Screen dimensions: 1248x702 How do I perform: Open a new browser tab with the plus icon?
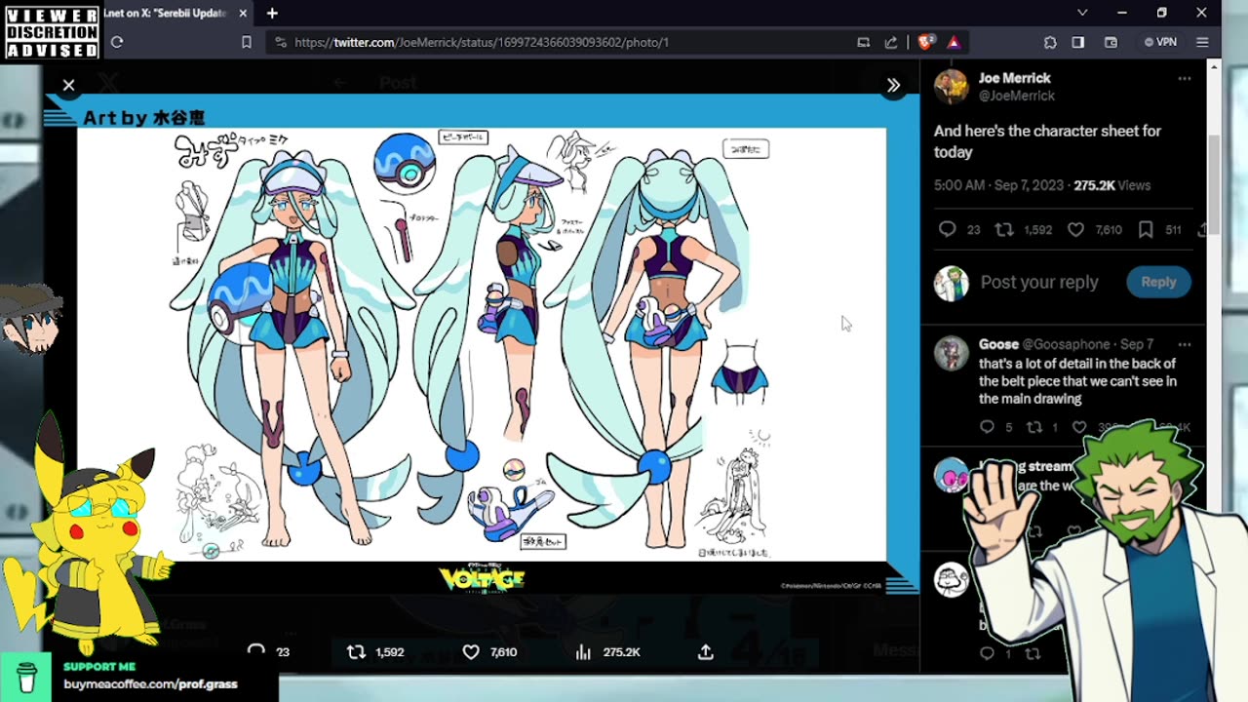272,13
